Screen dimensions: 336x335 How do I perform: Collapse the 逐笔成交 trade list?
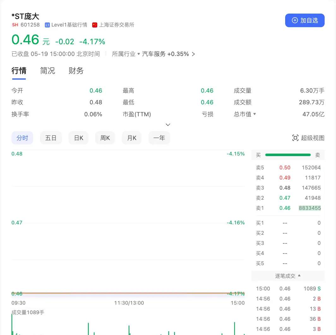(x=288, y=276)
